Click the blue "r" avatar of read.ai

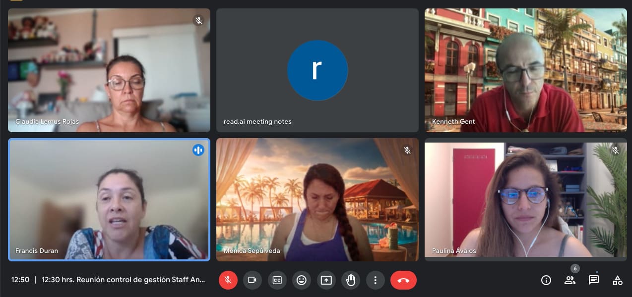coord(317,70)
